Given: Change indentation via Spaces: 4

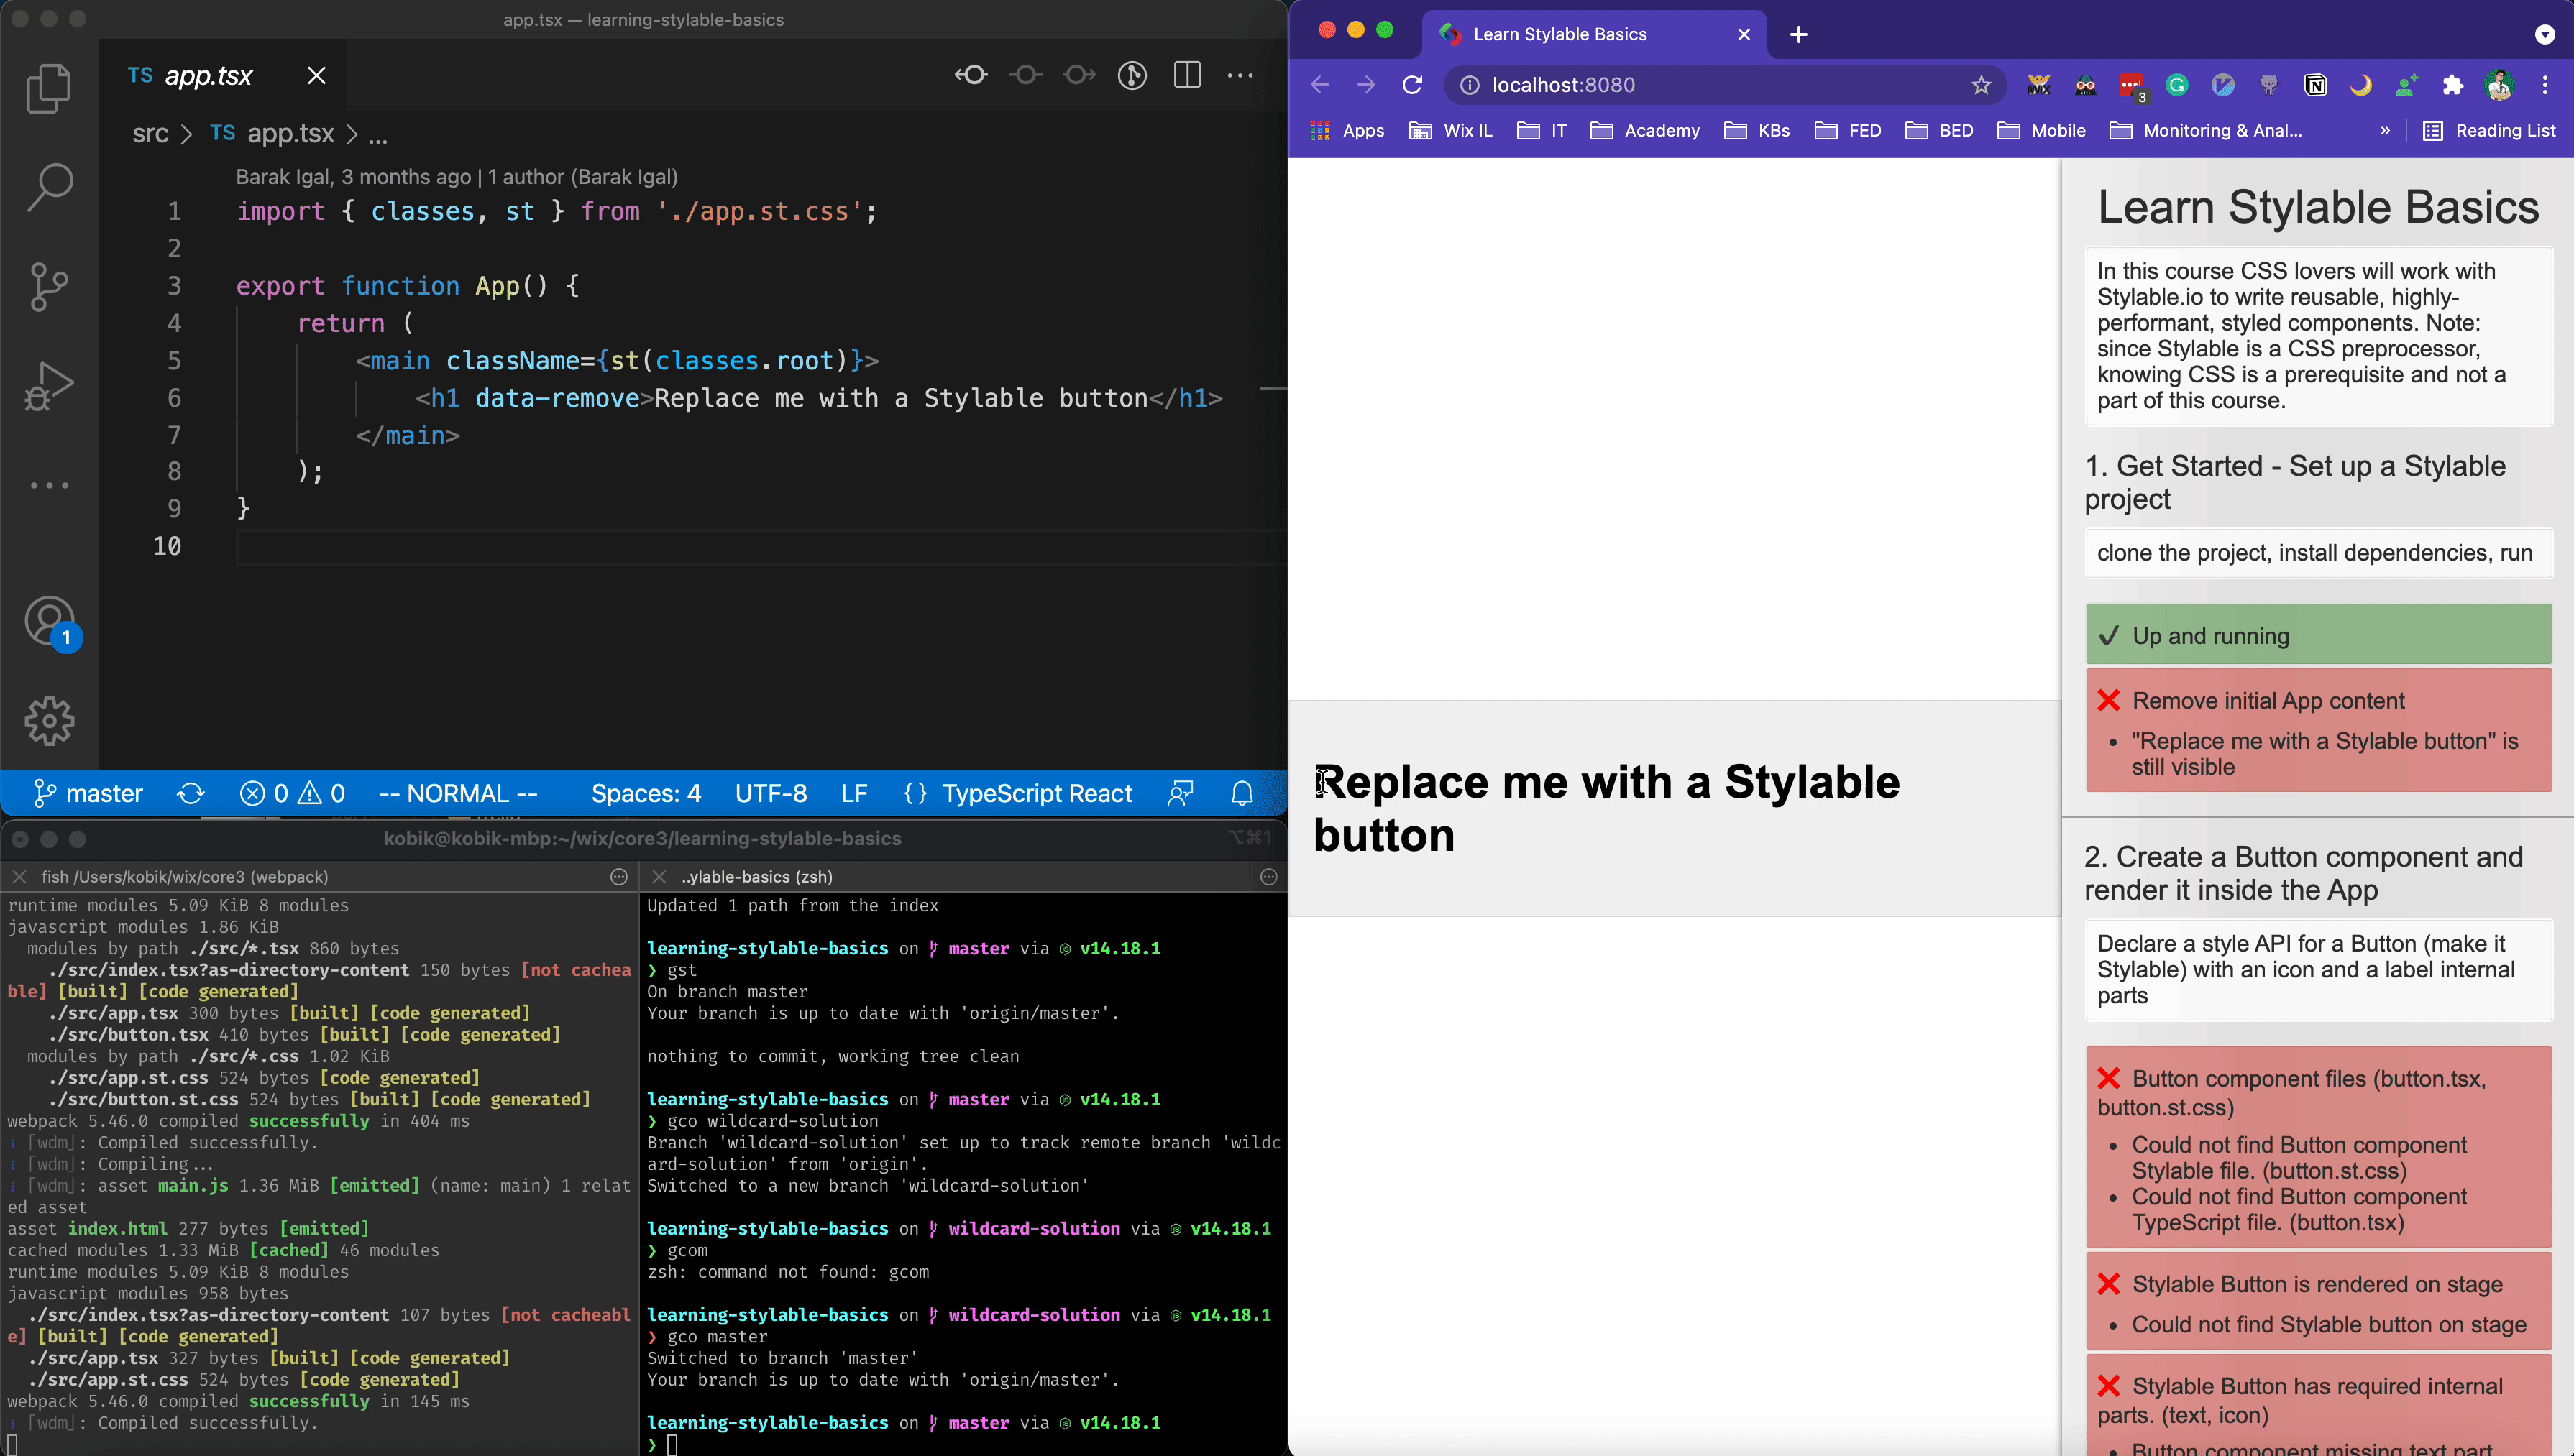Looking at the screenshot, I should click(646, 794).
